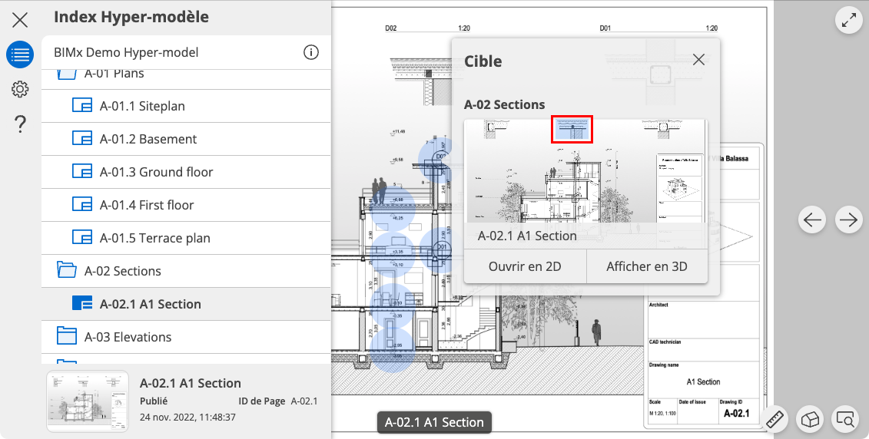Close the Index Hyper-modèle panel
The width and height of the screenshot is (869, 439).
click(x=20, y=21)
